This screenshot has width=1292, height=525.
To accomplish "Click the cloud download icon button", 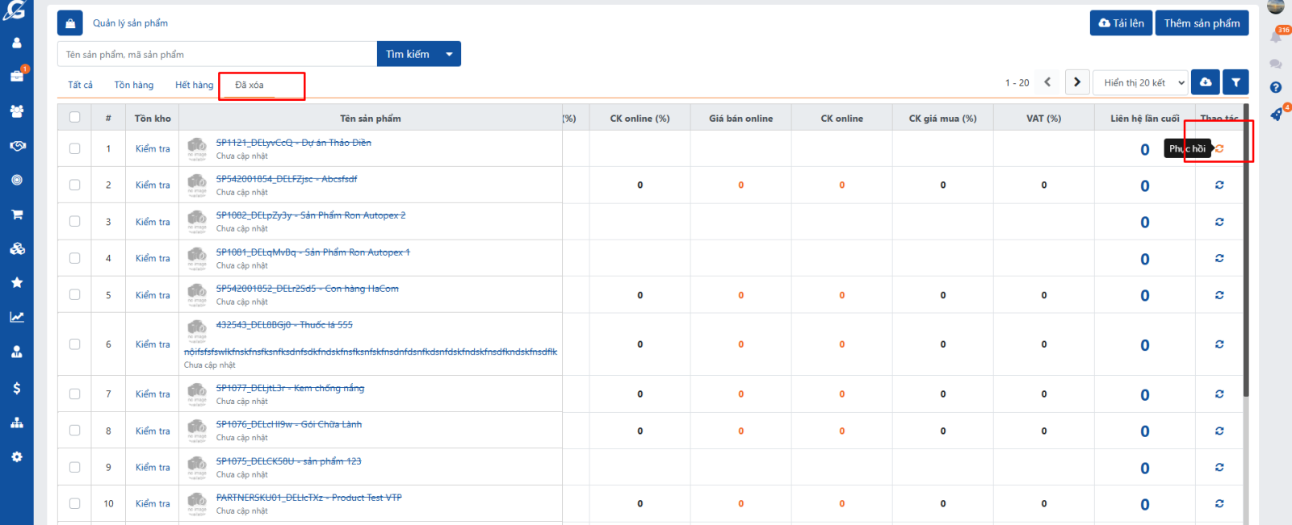I will 1205,82.
